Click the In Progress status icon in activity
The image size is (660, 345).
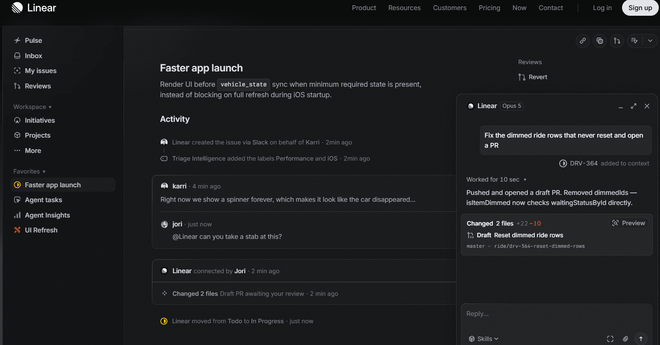164,321
